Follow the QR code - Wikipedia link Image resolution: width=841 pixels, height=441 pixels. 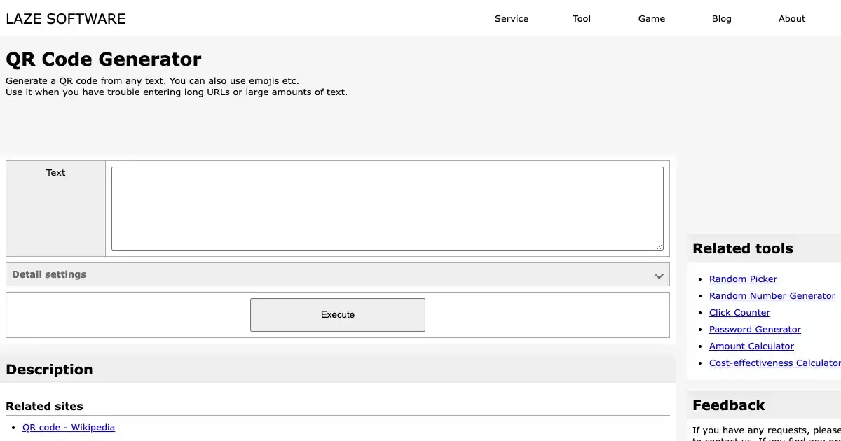(x=69, y=428)
